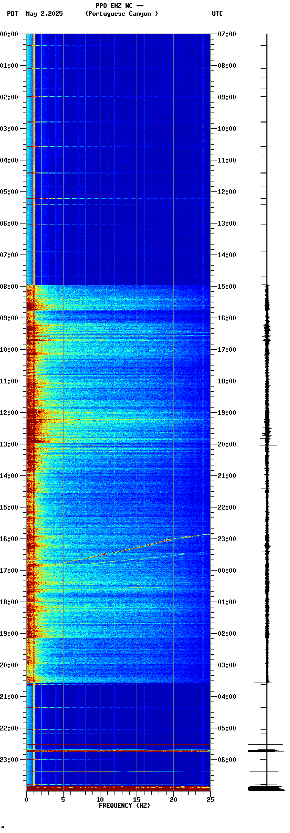Click the 04:00 PDT time label
Viewport: 290px width, 833px height.
tap(9, 160)
